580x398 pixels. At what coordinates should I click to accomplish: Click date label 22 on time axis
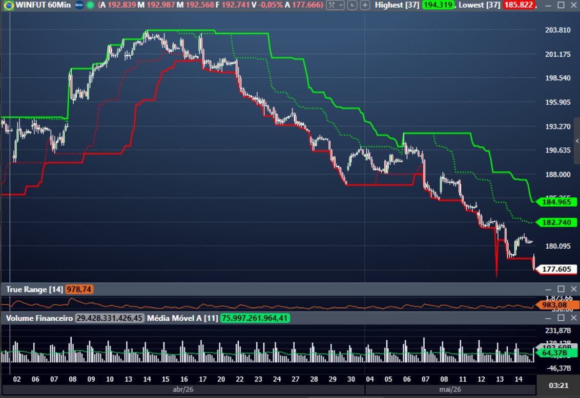click(240, 379)
